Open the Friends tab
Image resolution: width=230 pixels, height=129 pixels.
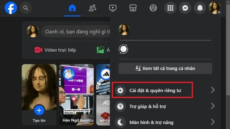coord(93,8)
